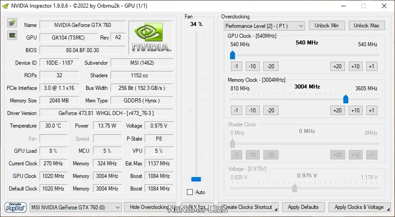Screen dimensions: 395x217
Task: Increase GPU Clock by 10 MHz
Action: (355, 66)
